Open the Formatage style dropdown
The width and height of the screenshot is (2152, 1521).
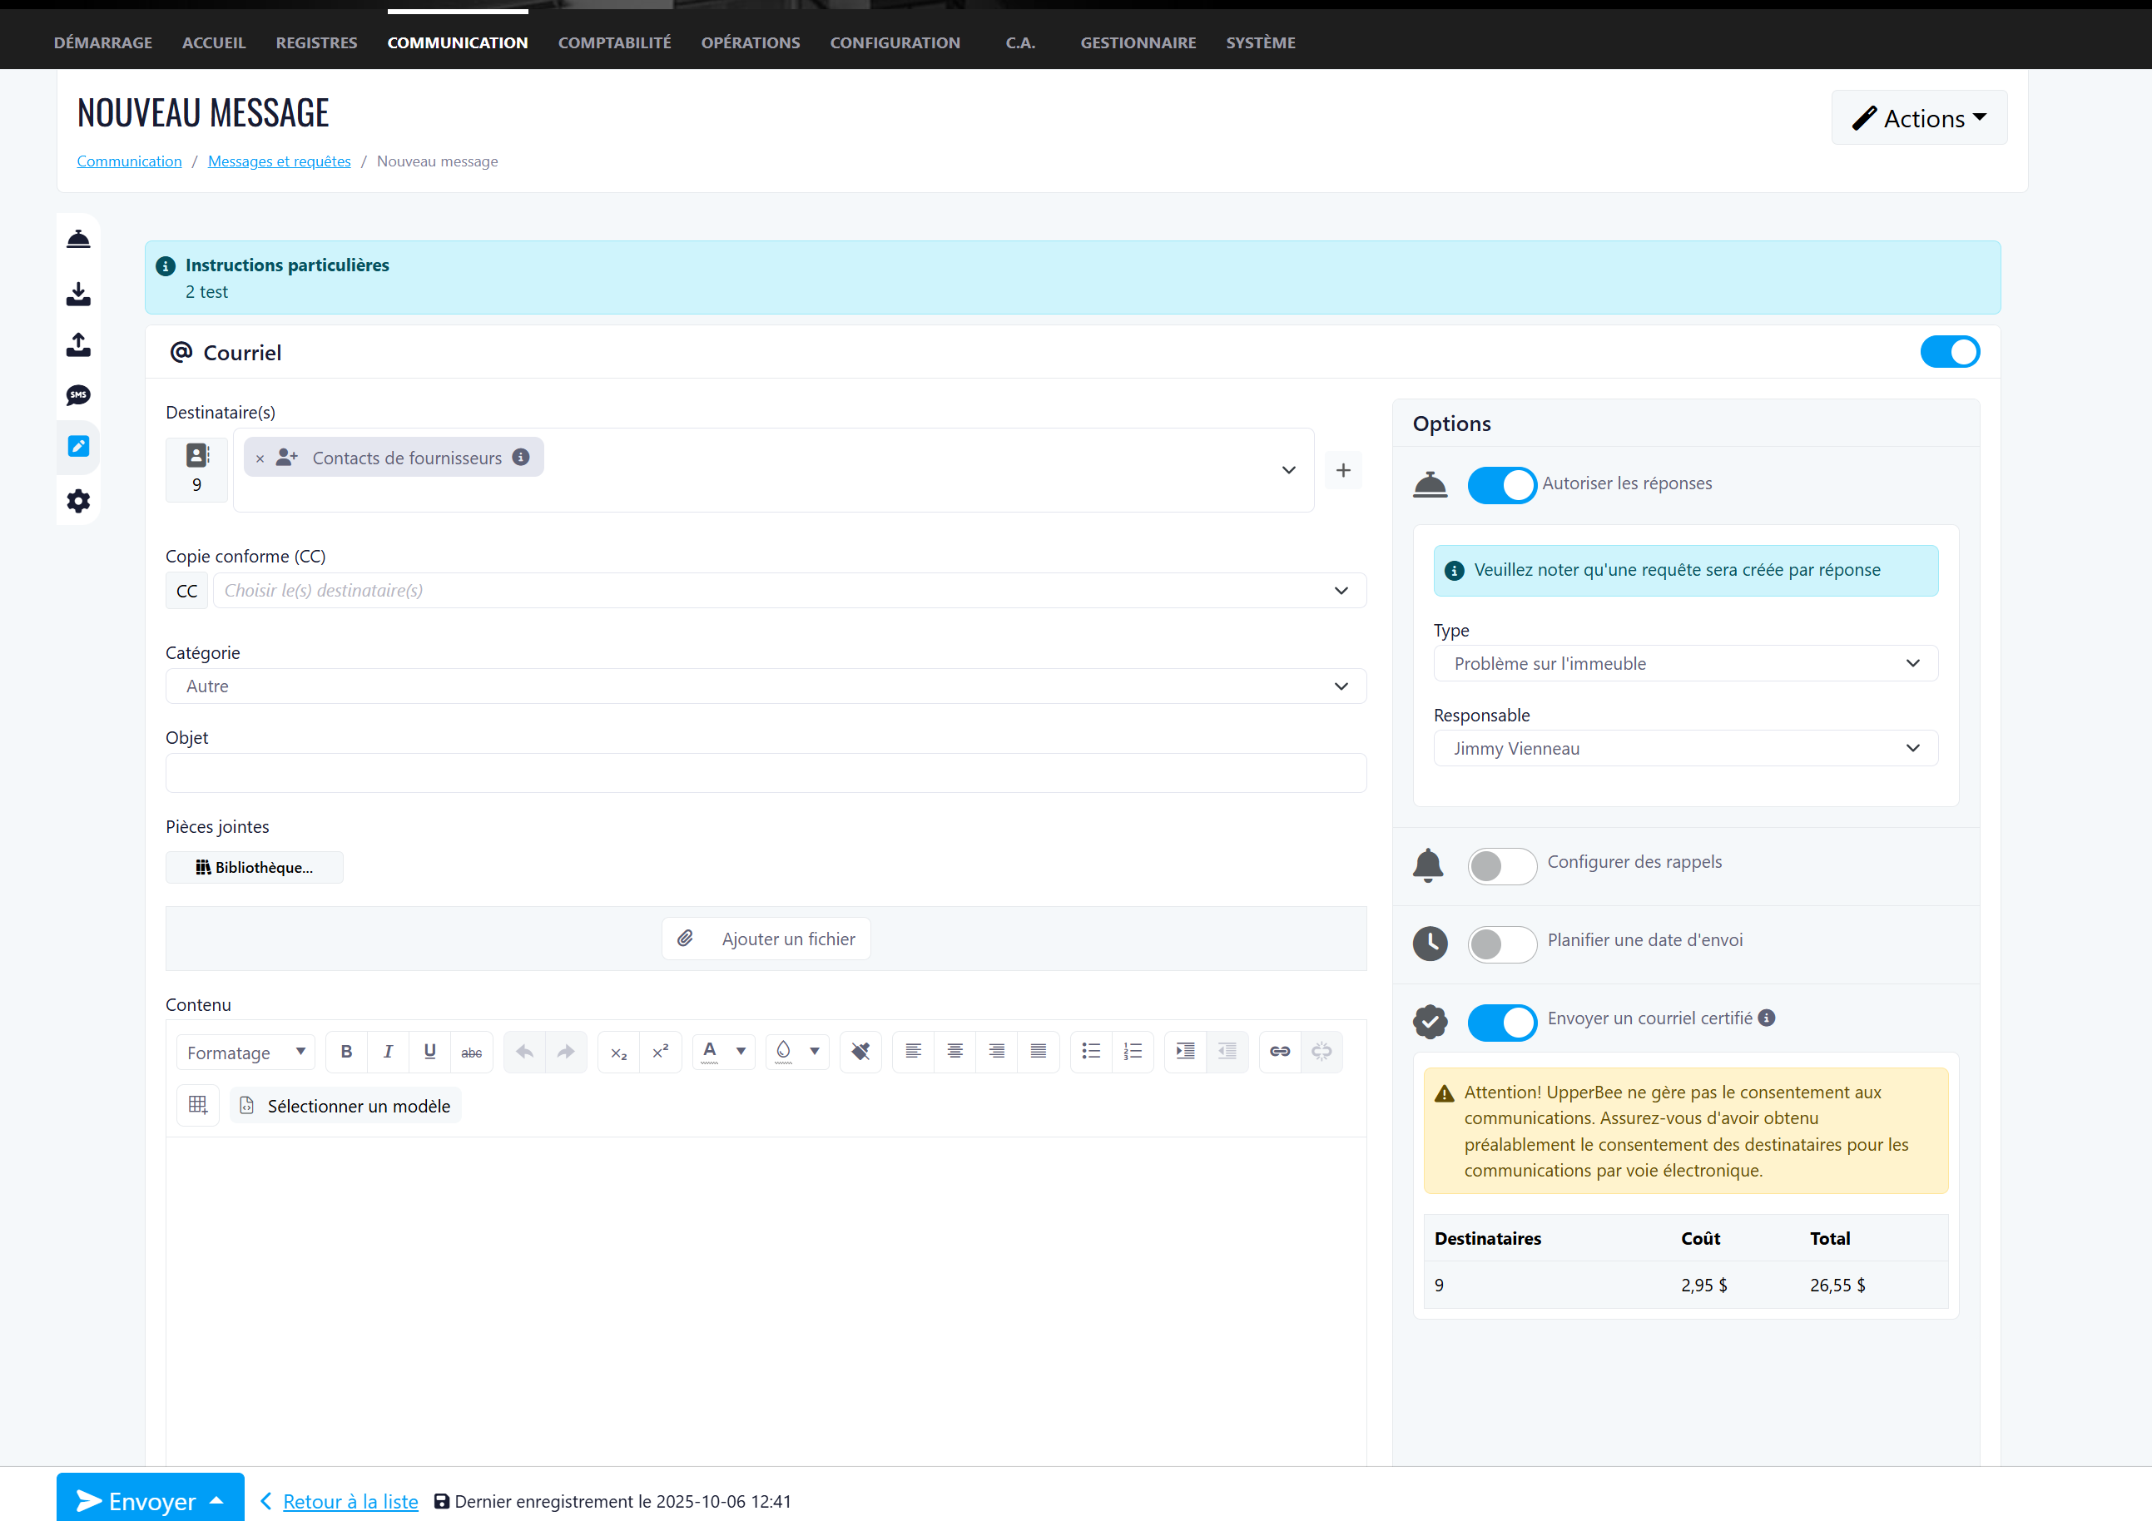coord(245,1052)
